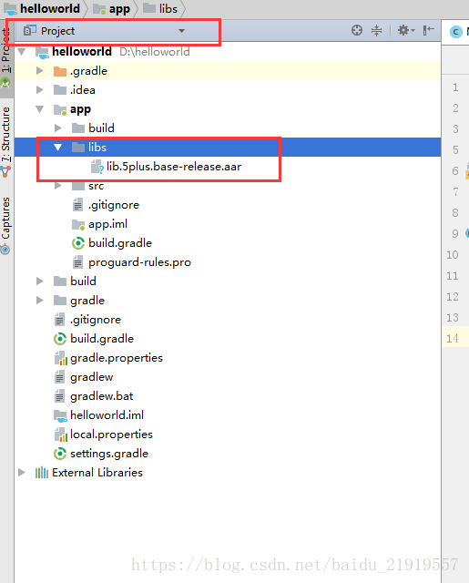Collapse the app module node

tap(40, 109)
